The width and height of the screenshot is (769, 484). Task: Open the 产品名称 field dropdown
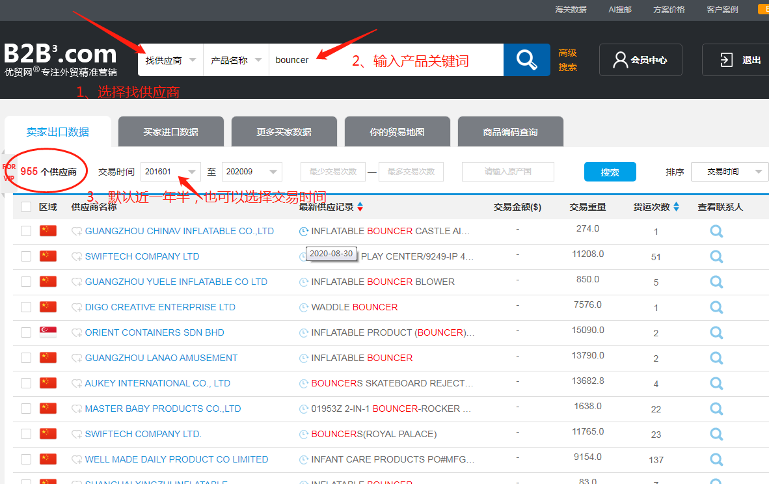(x=236, y=60)
